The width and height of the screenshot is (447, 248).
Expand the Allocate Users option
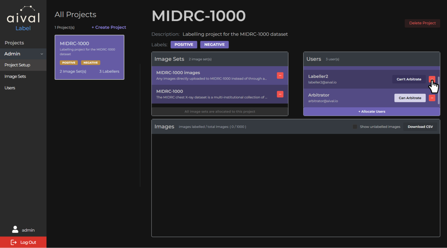[x=371, y=111]
